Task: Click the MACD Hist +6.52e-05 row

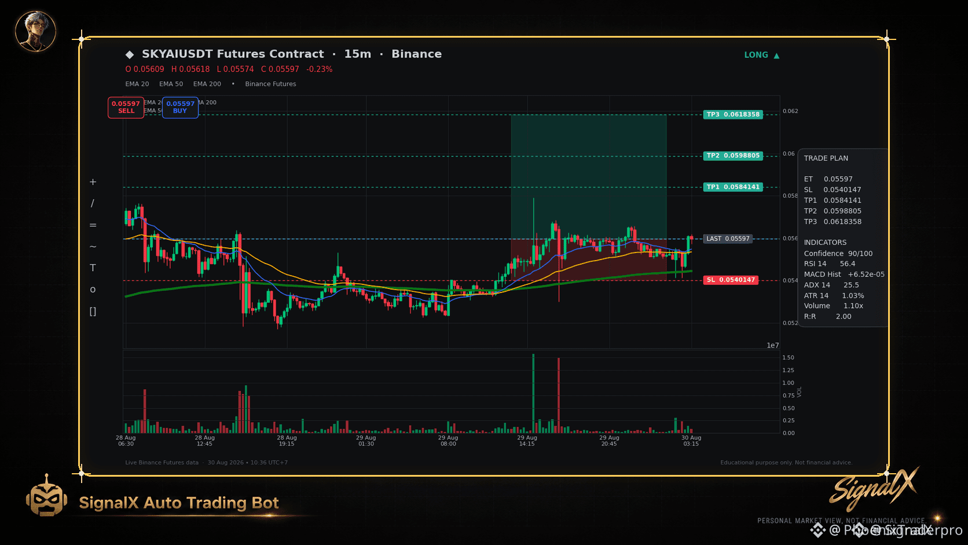Action: (x=844, y=275)
